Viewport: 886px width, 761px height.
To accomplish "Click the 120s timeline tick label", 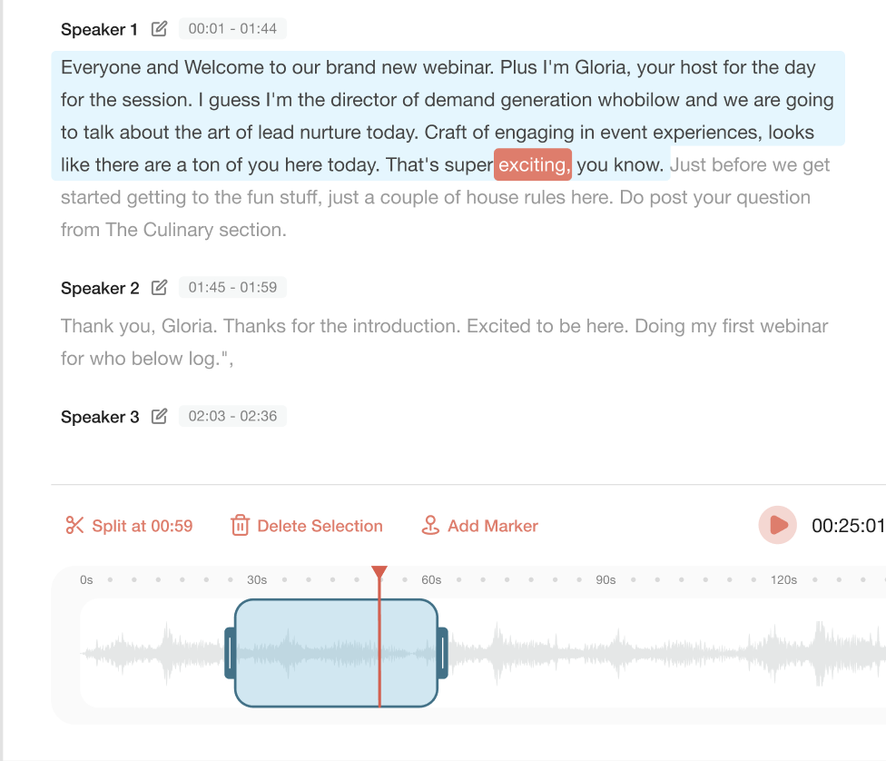I will tap(783, 580).
